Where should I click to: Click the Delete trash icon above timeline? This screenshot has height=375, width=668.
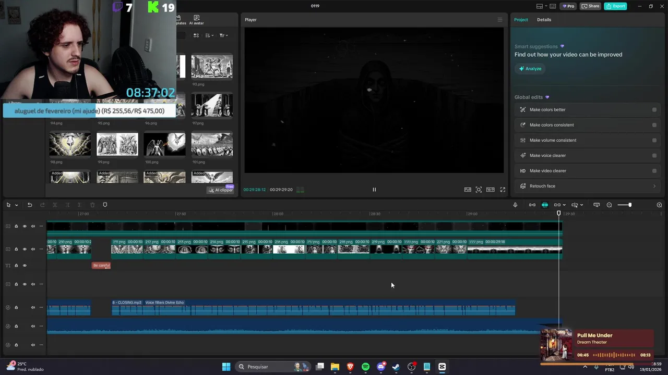92,205
